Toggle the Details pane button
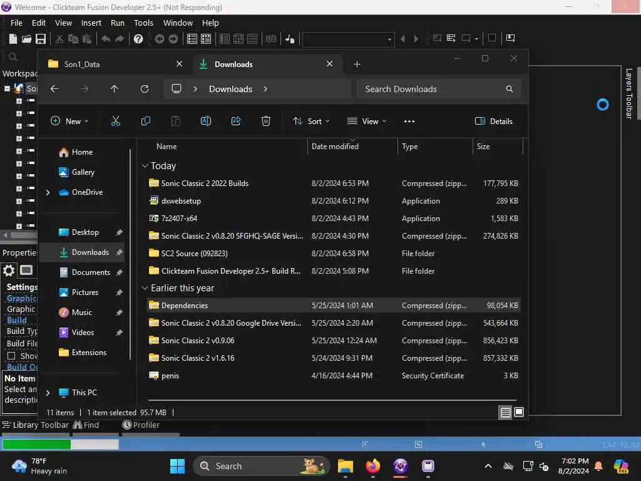This screenshot has width=641, height=481. [494, 121]
